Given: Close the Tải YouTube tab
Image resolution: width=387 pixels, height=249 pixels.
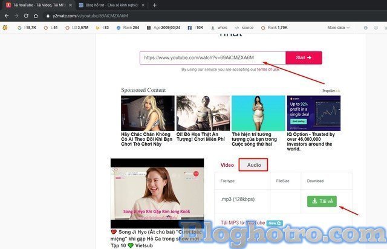Looking at the screenshot, I should 71,5.
